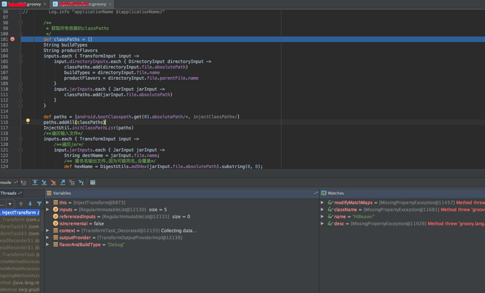Select the Method (java.lang.re stack frame
The height and width of the screenshot is (293, 485).
(x=20, y=283)
